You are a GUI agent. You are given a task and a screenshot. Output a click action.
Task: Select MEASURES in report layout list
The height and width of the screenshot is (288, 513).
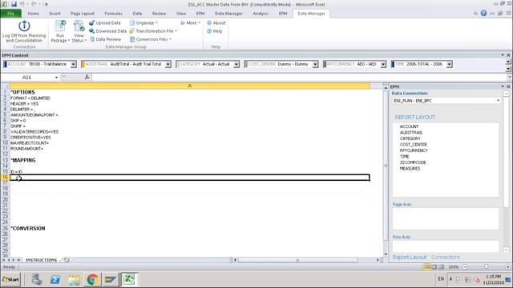click(410, 169)
